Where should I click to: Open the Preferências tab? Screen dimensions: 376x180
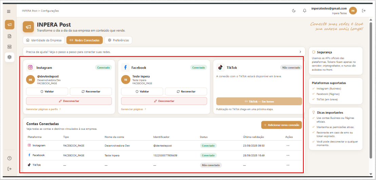point(118,40)
